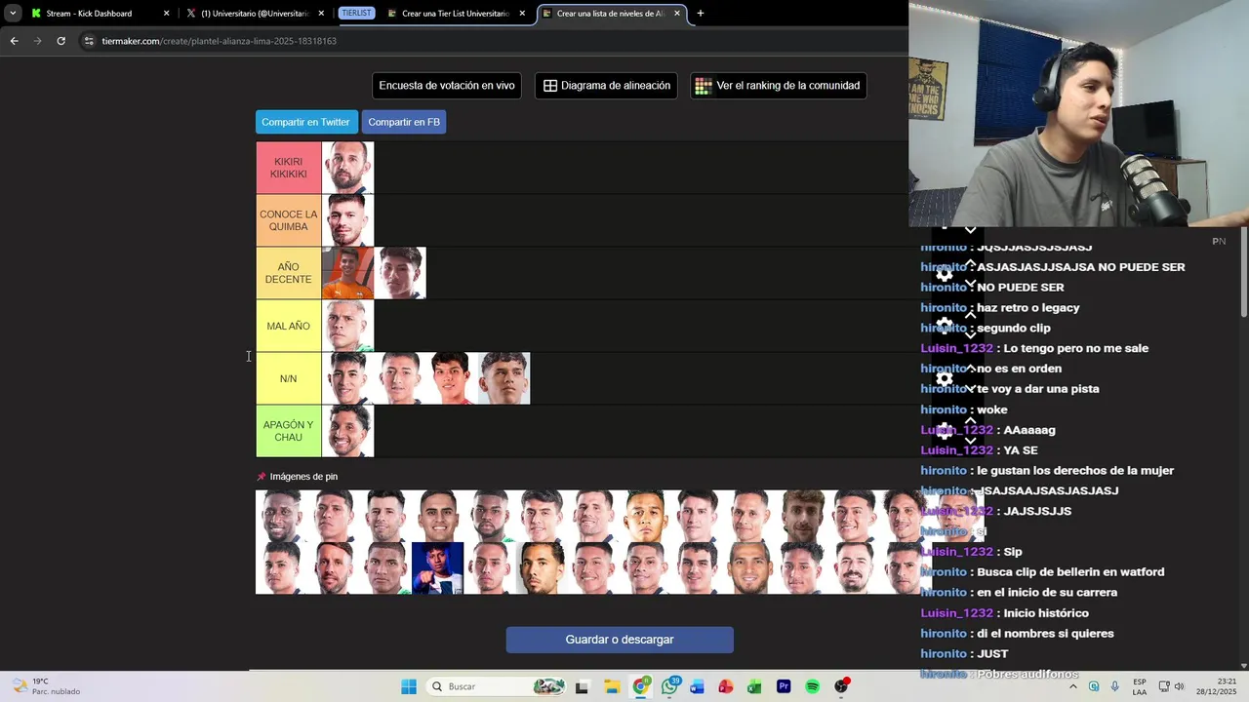Open Diagrama de alineación
Image resolution: width=1249 pixels, height=702 pixels.
[606, 86]
